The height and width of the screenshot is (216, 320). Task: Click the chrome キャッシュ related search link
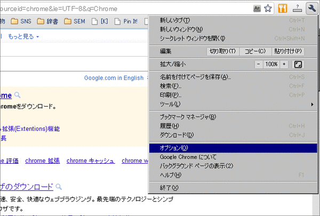pos(91,161)
